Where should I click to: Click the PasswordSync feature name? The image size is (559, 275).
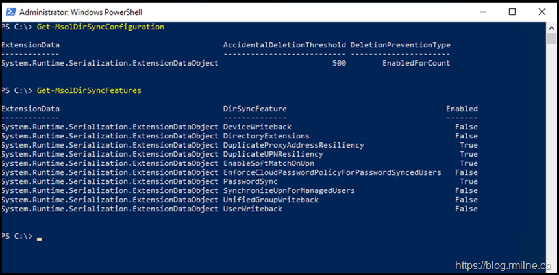coord(250,181)
